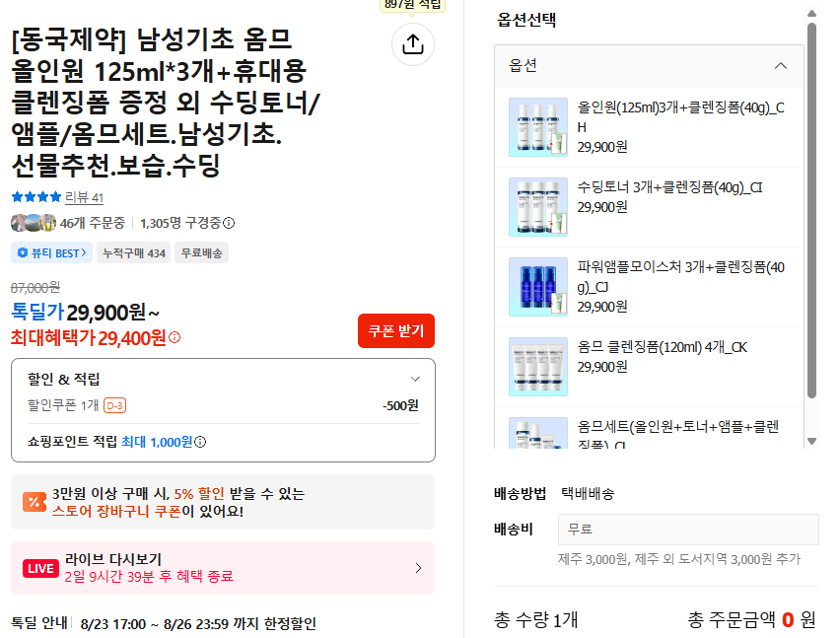The image size is (839, 638).
Task: Click the -500원 discount amount
Action: click(x=400, y=405)
